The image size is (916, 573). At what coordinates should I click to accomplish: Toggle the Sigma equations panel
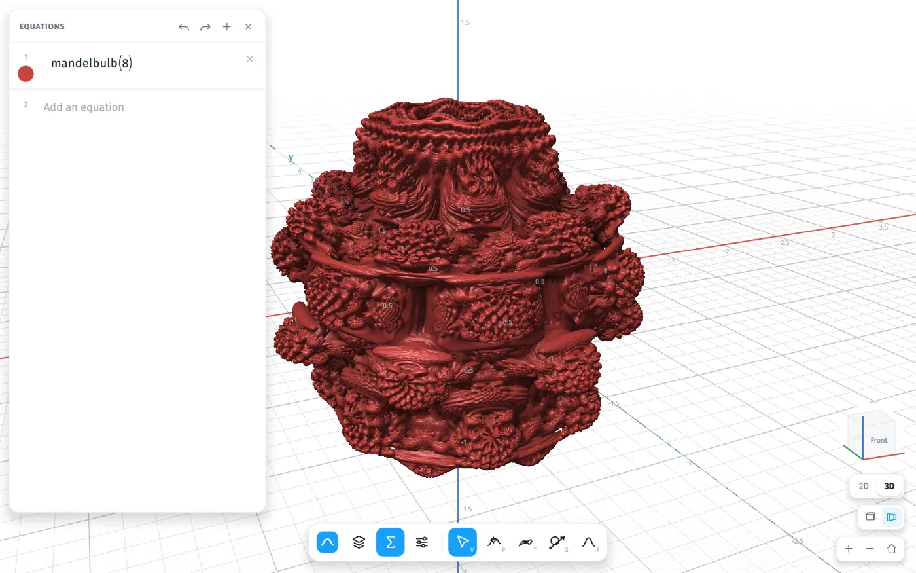point(390,542)
